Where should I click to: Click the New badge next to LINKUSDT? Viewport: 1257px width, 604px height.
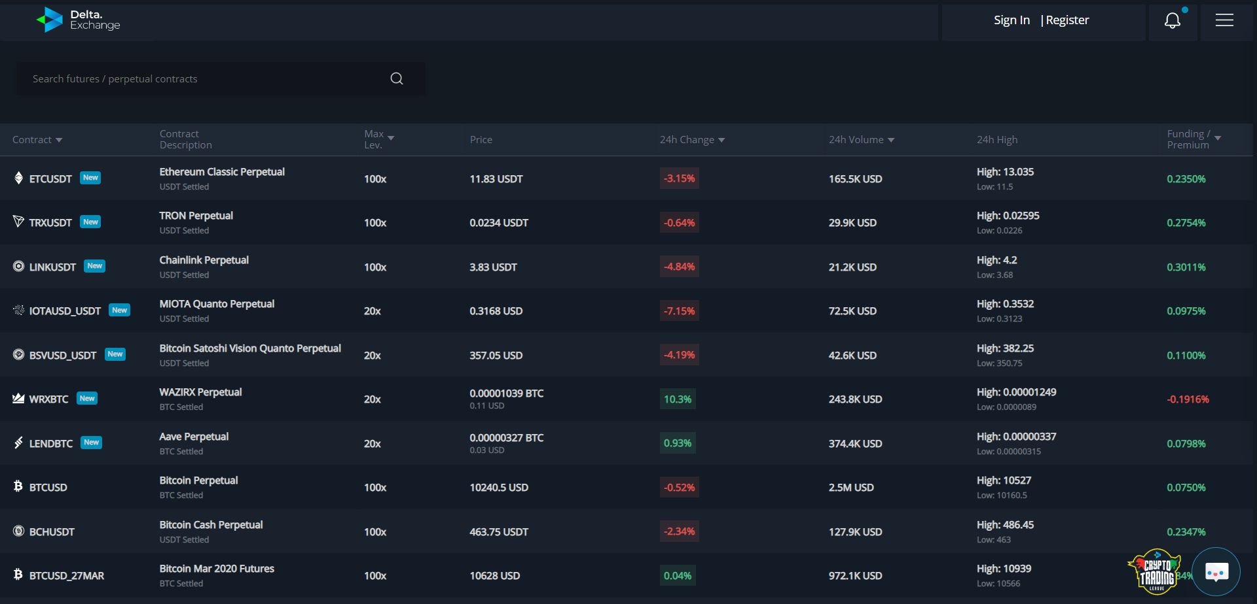coord(95,266)
